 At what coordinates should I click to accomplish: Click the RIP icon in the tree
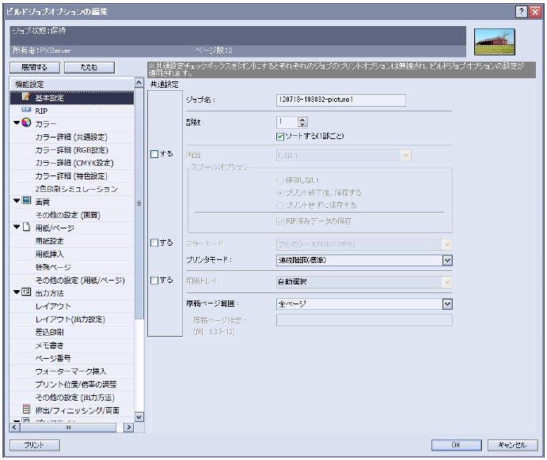point(25,111)
